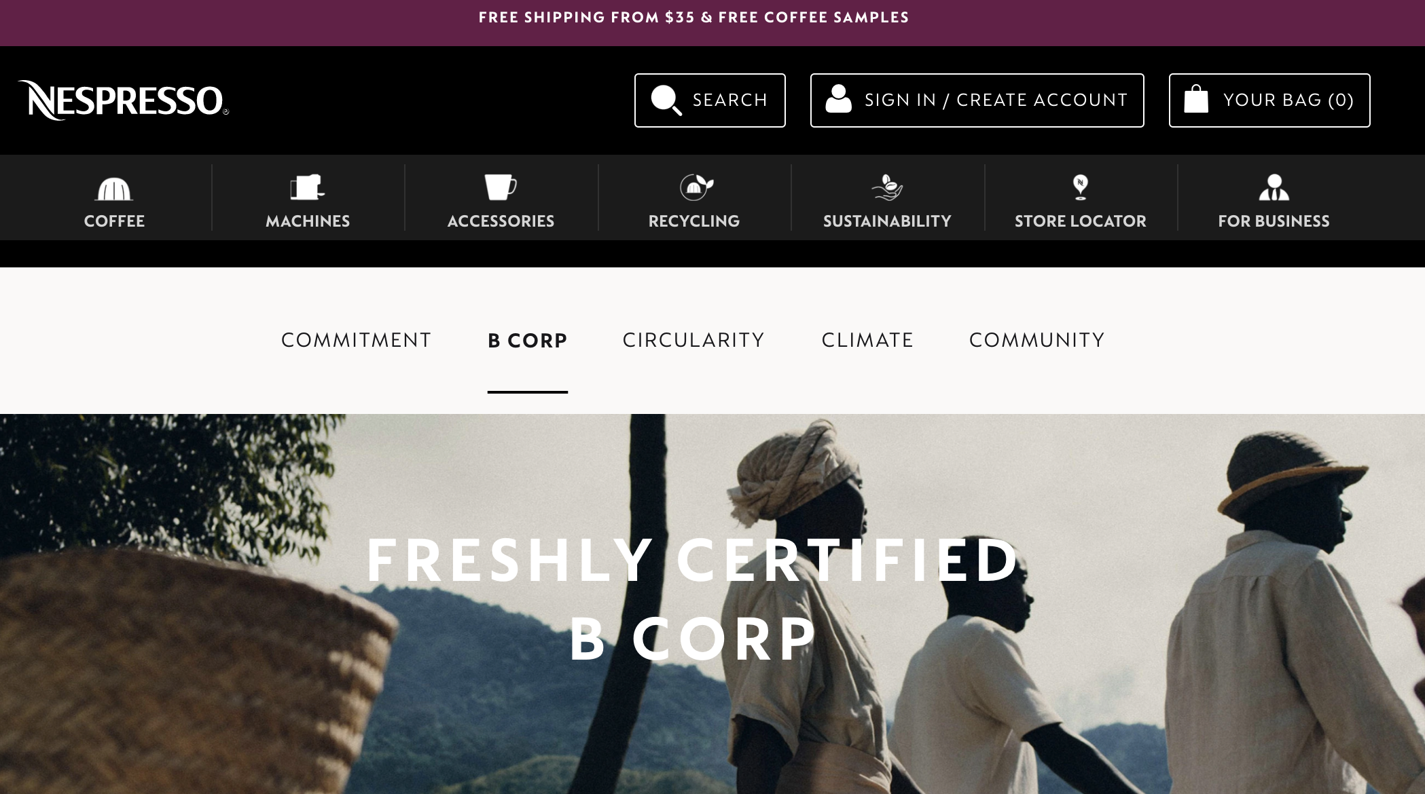The height and width of the screenshot is (794, 1425).
Task: Click Sign In / Create Account button
Action: [977, 100]
